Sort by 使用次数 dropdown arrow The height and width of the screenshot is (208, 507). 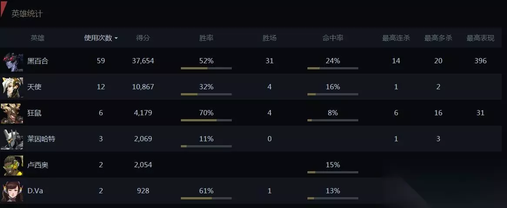116,39
